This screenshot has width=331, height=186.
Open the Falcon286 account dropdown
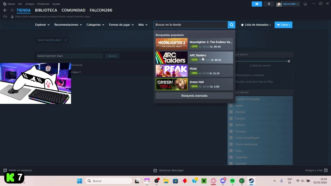(x=290, y=4)
